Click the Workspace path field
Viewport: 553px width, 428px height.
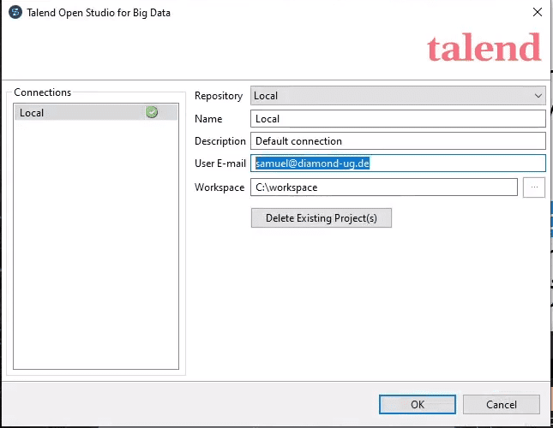[384, 187]
